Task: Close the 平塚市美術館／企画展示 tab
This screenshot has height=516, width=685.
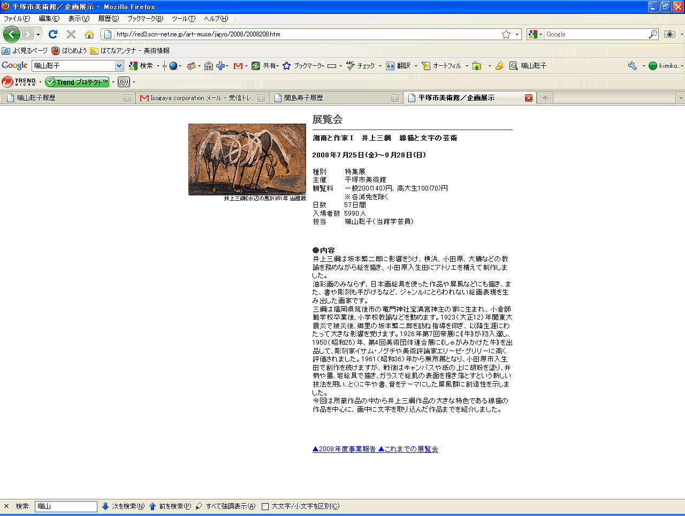Action: point(529,98)
